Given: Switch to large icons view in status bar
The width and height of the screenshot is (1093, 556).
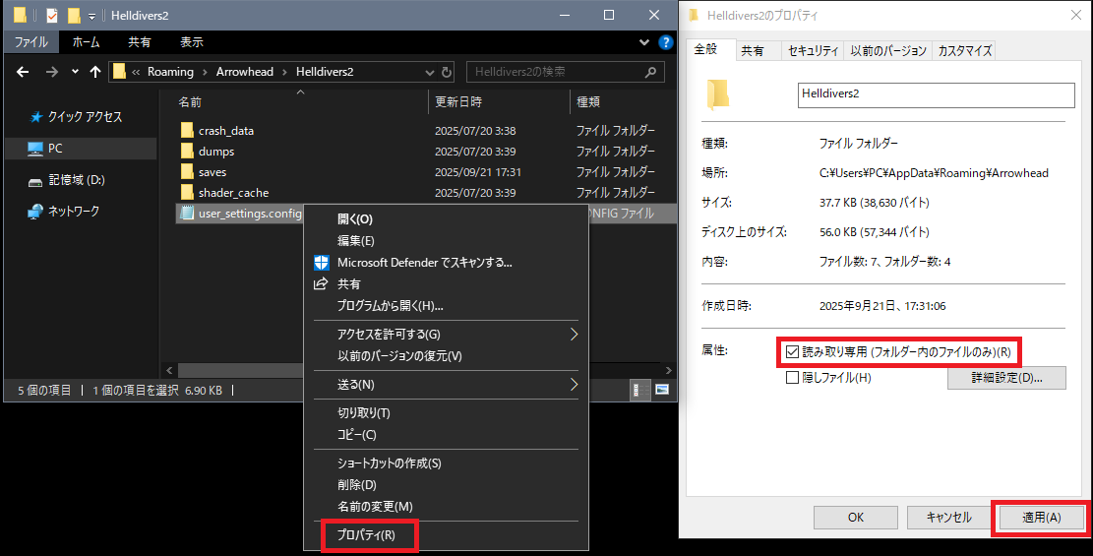Looking at the screenshot, I should tap(662, 390).
